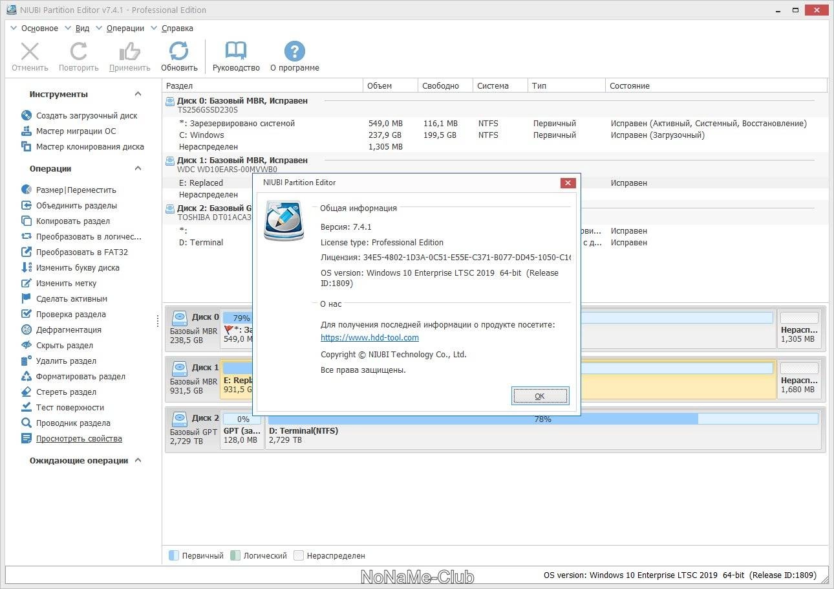Click the Отменить (undo) toolbar icon
834x589 pixels.
tap(30, 52)
